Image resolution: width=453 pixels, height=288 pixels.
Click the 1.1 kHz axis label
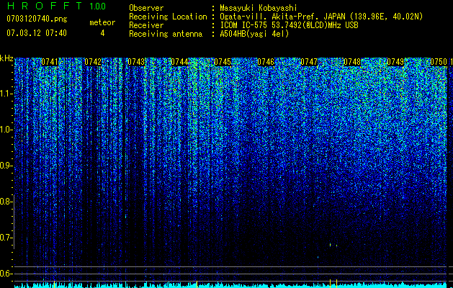click(6, 94)
